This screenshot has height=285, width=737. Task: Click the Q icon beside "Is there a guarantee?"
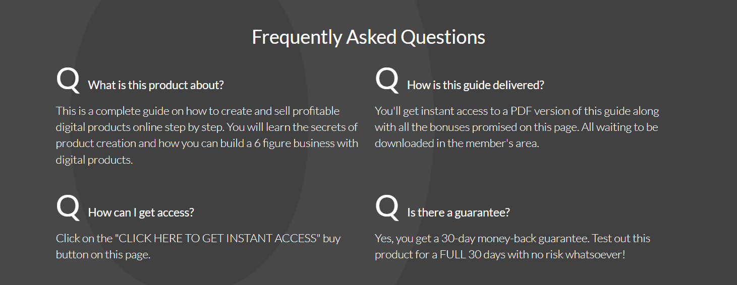pos(387,208)
